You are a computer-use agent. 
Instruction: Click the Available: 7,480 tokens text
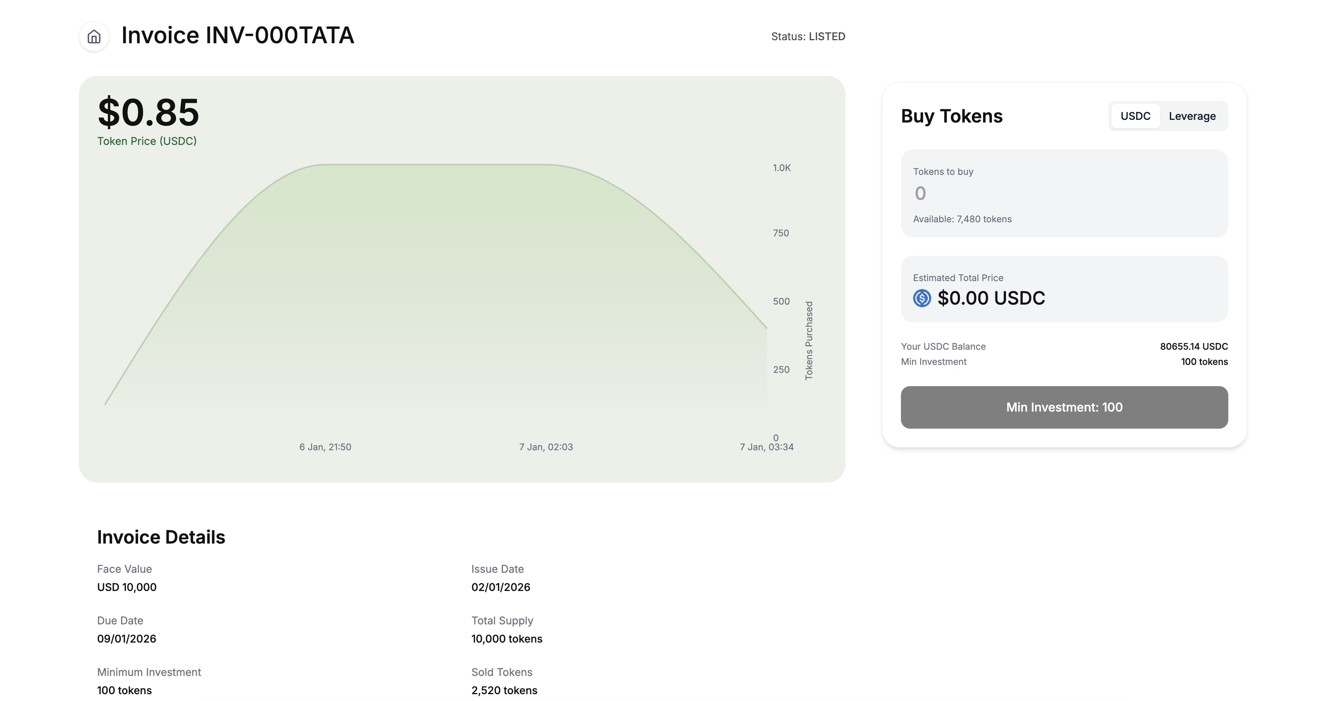coord(962,219)
